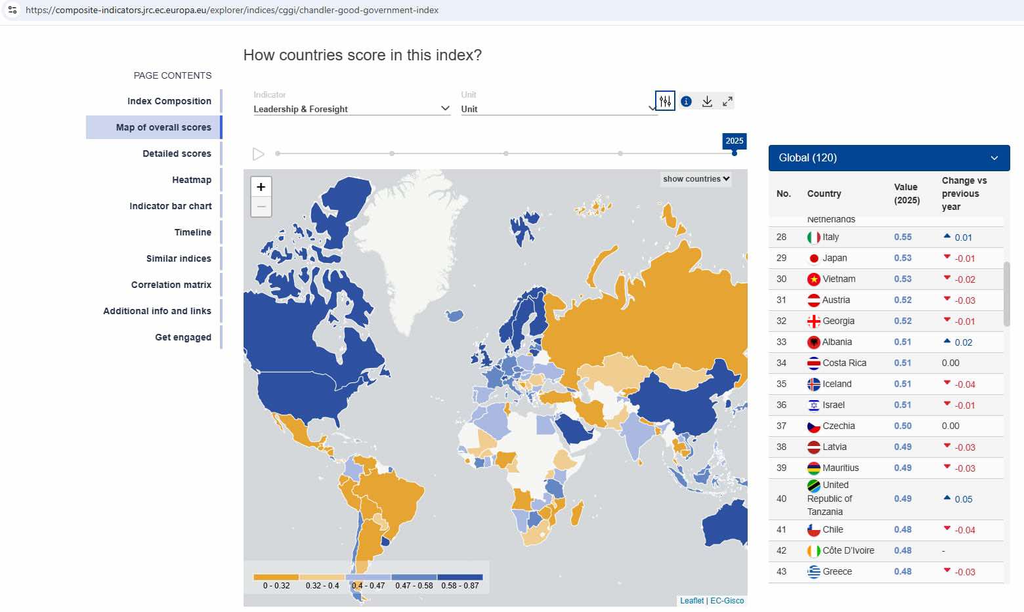Click the country table scrollbar

[x=1006, y=294]
